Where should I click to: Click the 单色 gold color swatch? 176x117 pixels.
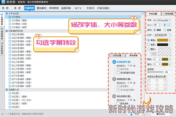click(162, 40)
